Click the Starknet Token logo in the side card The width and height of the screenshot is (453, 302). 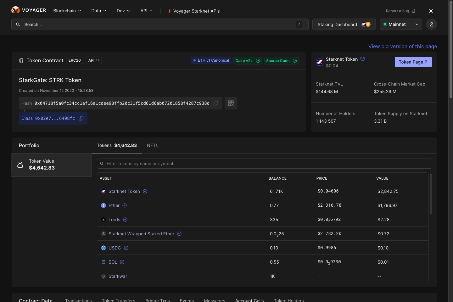click(320, 62)
